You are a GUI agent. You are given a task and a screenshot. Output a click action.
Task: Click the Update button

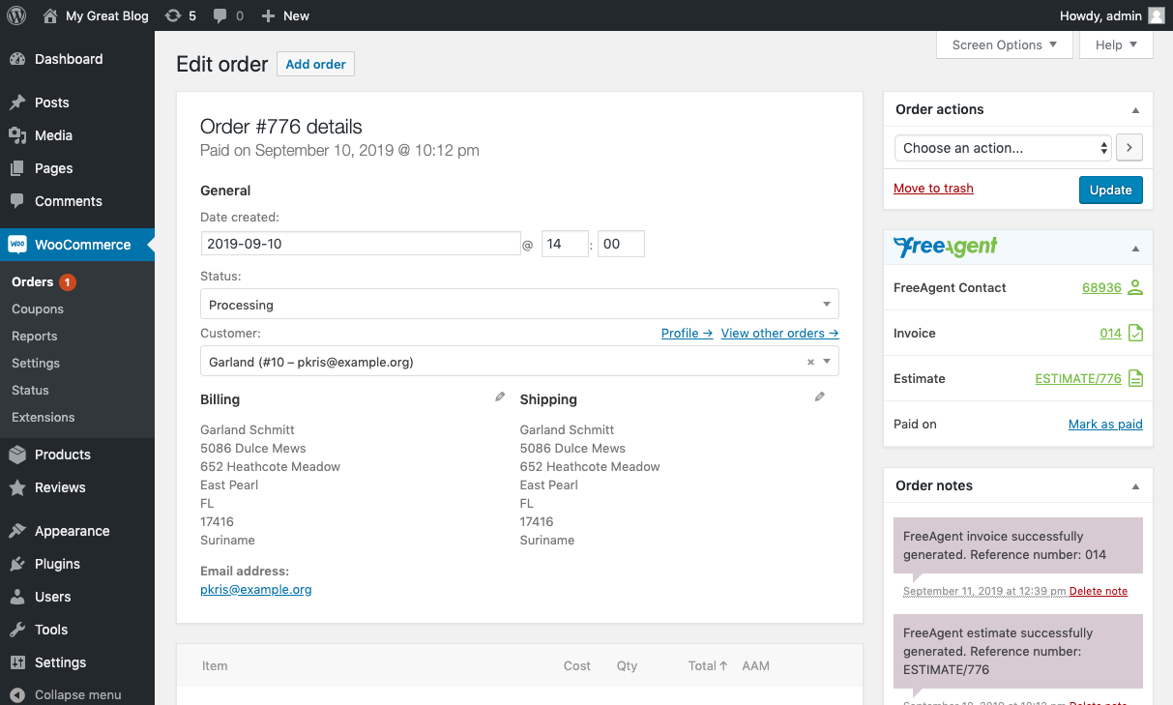[x=1110, y=190]
